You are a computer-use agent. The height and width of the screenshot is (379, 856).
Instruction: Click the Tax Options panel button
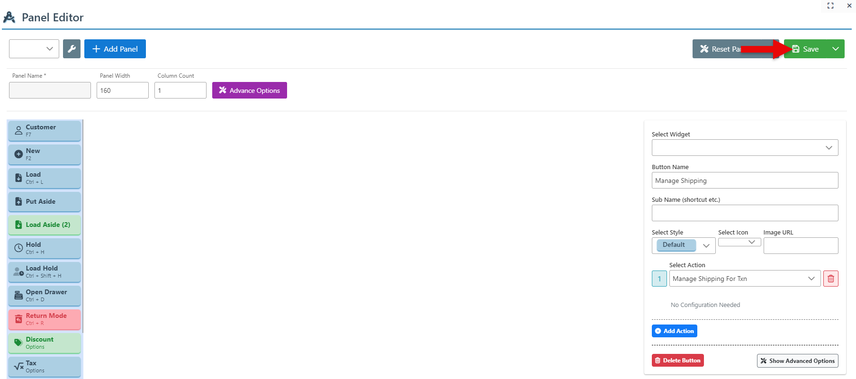pyautogui.click(x=45, y=366)
